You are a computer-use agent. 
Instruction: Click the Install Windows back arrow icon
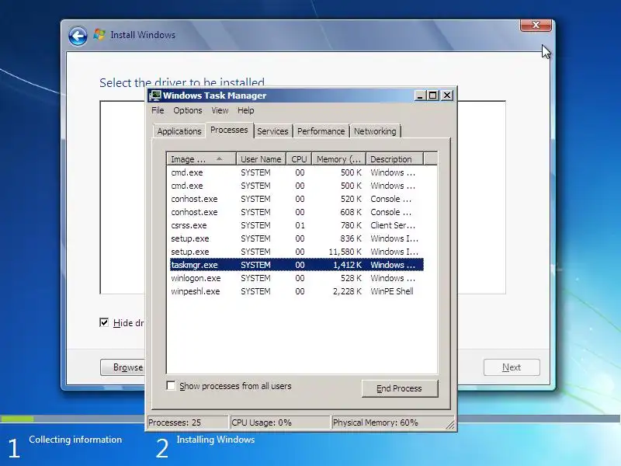click(78, 37)
